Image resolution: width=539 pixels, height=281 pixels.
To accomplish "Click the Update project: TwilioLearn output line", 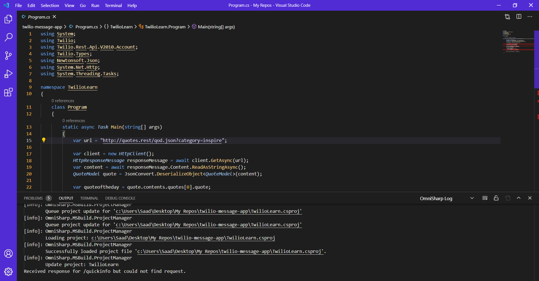I will tap(82, 265).
